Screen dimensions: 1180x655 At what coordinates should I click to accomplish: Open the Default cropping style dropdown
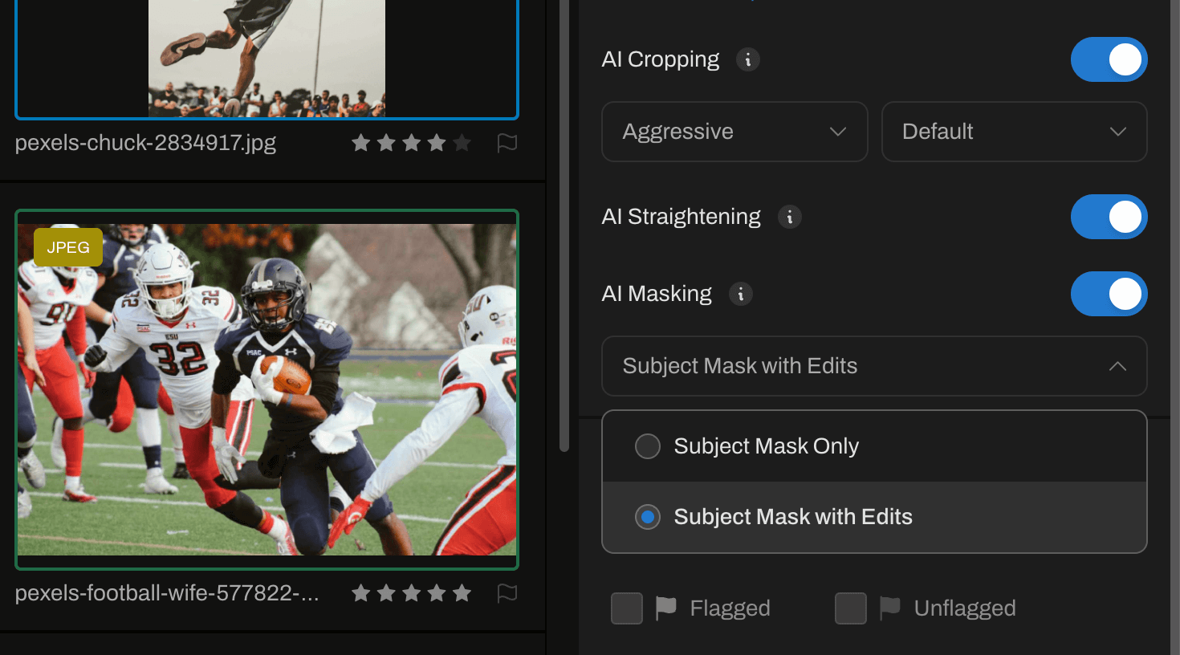click(x=1014, y=132)
